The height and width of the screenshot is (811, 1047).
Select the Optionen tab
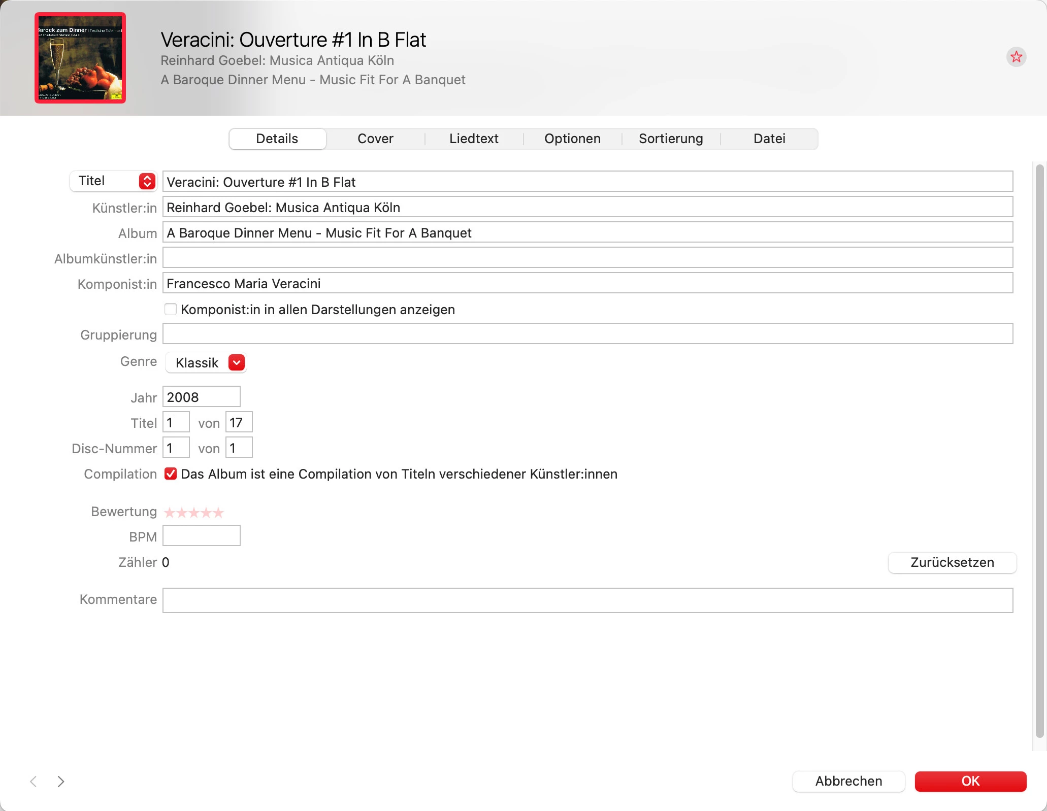[x=572, y=139]
